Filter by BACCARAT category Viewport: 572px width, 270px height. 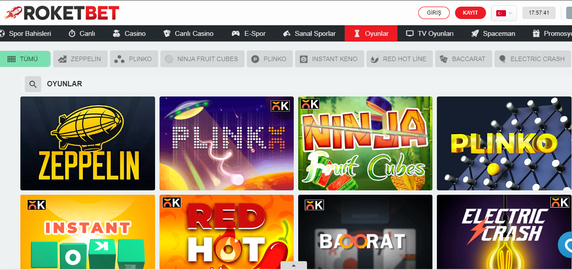click(x=463, y=59)
